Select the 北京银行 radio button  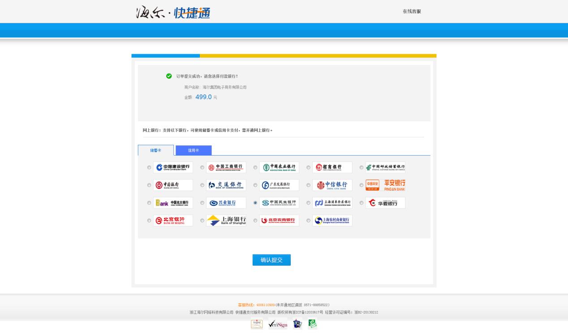149,221
